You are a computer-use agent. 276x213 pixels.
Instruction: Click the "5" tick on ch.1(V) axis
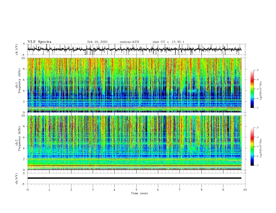point(25,44)
